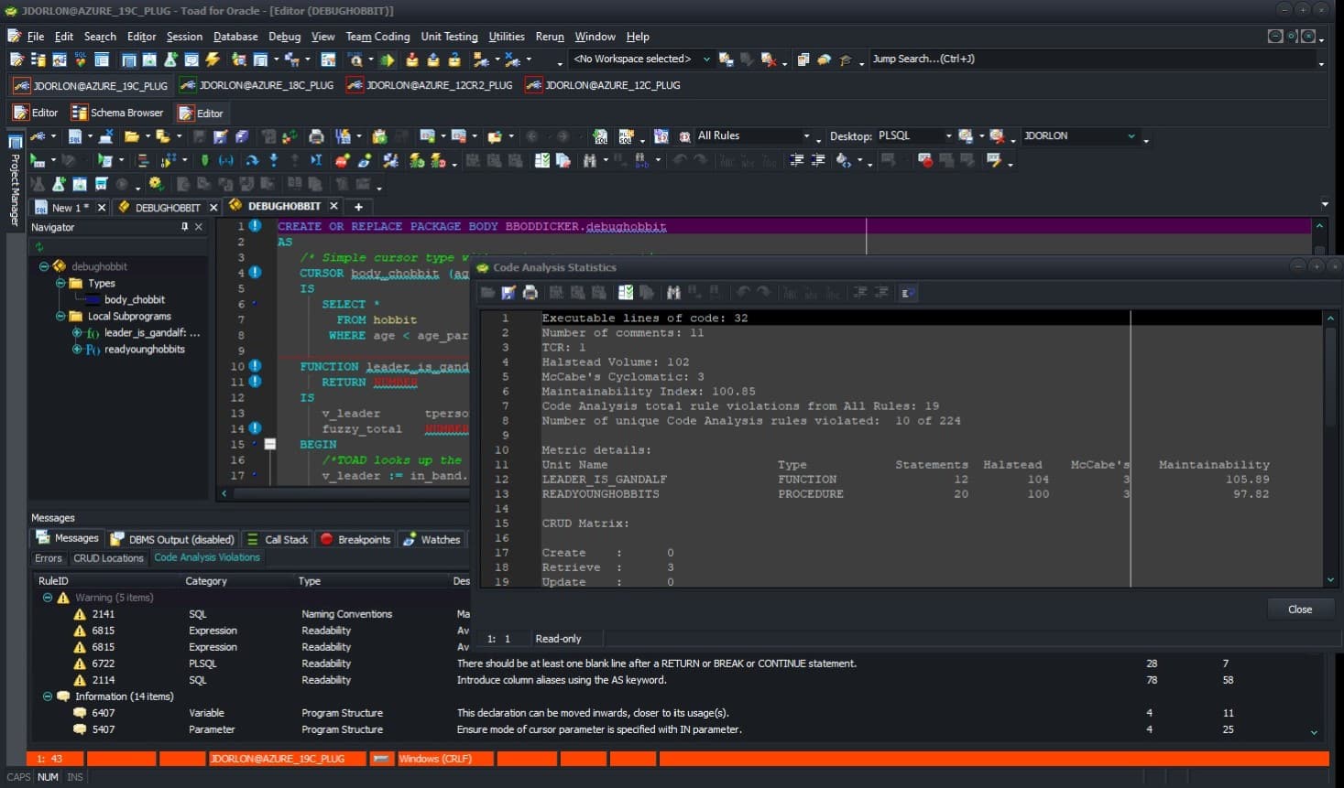Collapse the Information (14 items) group
This screenshot has width=1344, height=788.
pos(48,696)
